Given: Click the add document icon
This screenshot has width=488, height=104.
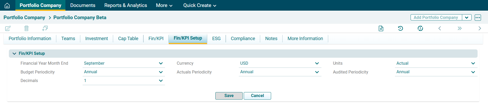Looking at the screenshot, I should 381,28.
